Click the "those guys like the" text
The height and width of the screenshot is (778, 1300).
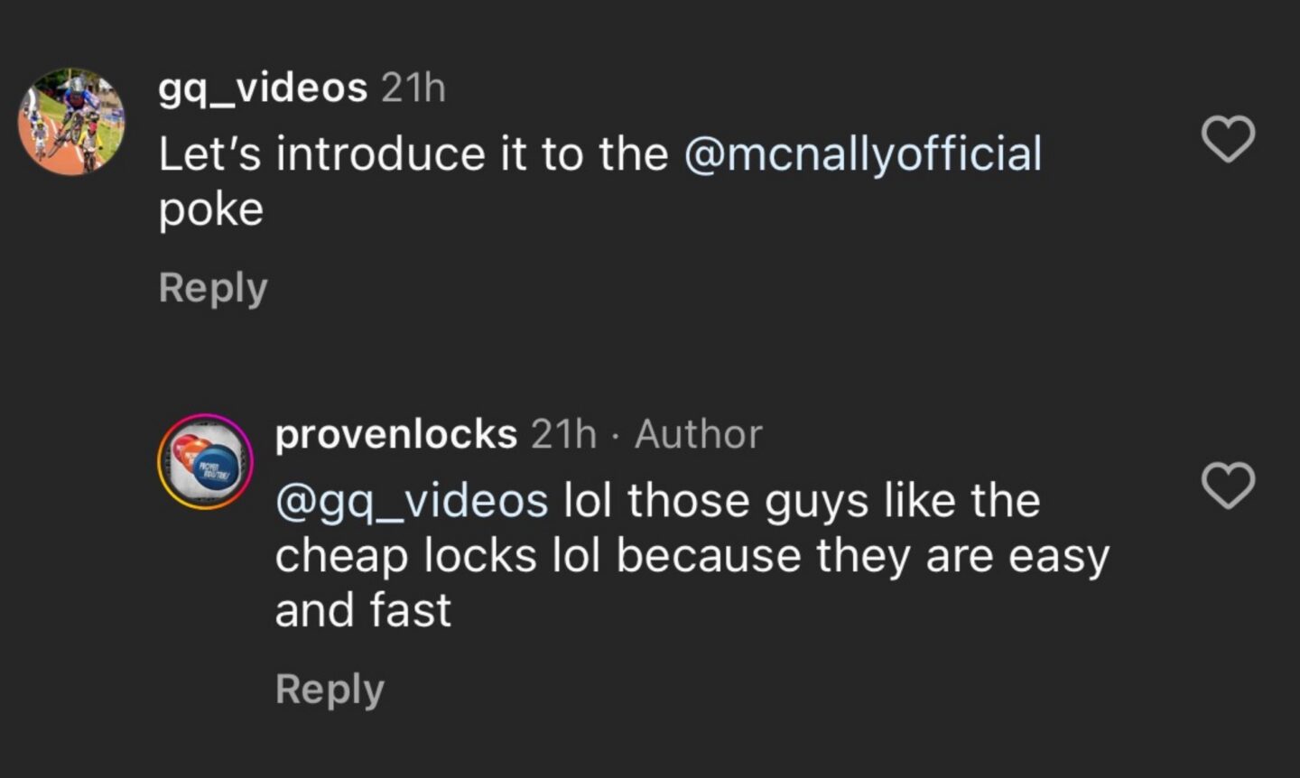click(x=834, y=501)
